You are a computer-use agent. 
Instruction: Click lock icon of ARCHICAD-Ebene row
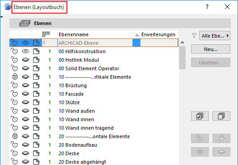[x=14, y=43]
